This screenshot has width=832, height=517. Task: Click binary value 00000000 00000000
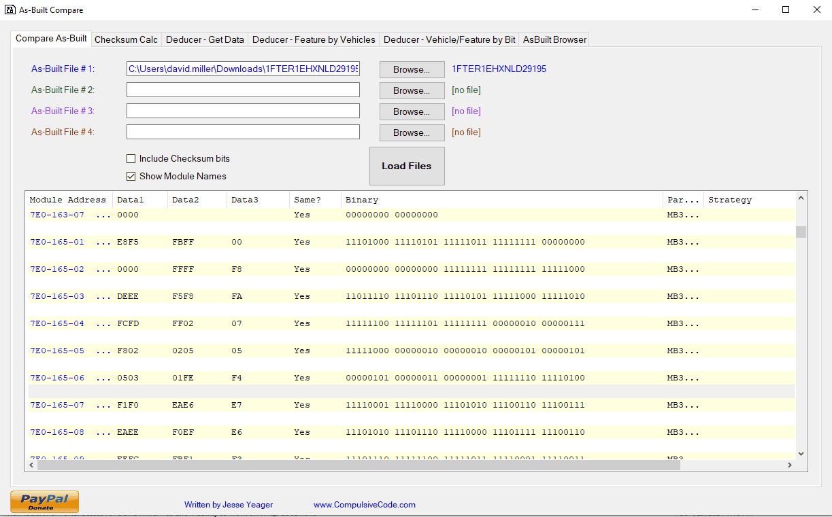coord(392,215)
